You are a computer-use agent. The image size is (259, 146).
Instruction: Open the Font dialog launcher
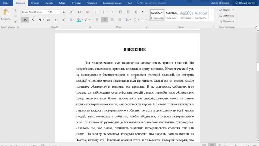tap(90, 27)
